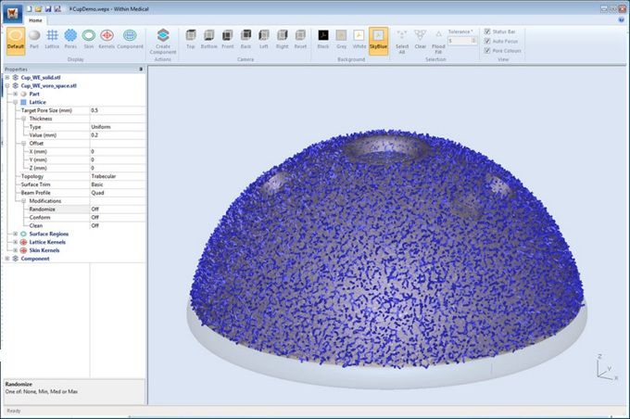Click the Randomize value field
This screenshot has width=630, height=419.
click(x=116, y=209)
